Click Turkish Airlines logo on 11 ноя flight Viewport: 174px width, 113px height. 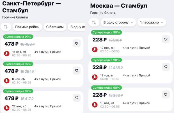click(95, 77)
